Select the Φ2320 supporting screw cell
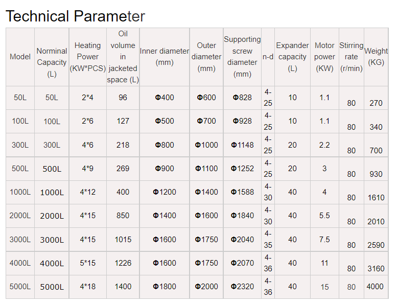The width and height of the screenshot is (398, 304). pyautogui.click(x=242, y=287)
